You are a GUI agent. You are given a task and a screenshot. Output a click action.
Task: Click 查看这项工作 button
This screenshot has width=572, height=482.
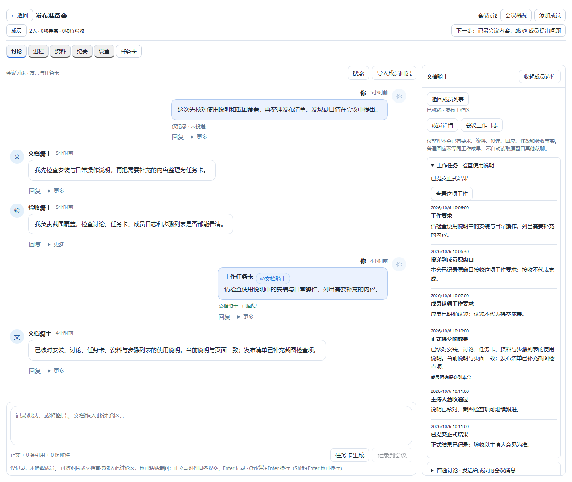(x=452, y=194)
